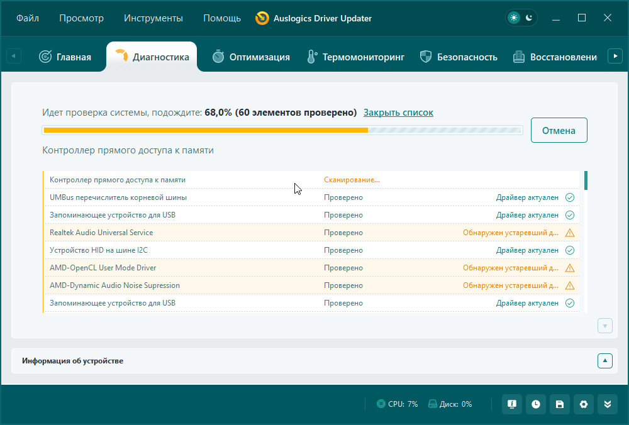The height and width of the screenshot is (425, 629).
Task: Select light theme sun toggle
Action: (x=515, y=18)
